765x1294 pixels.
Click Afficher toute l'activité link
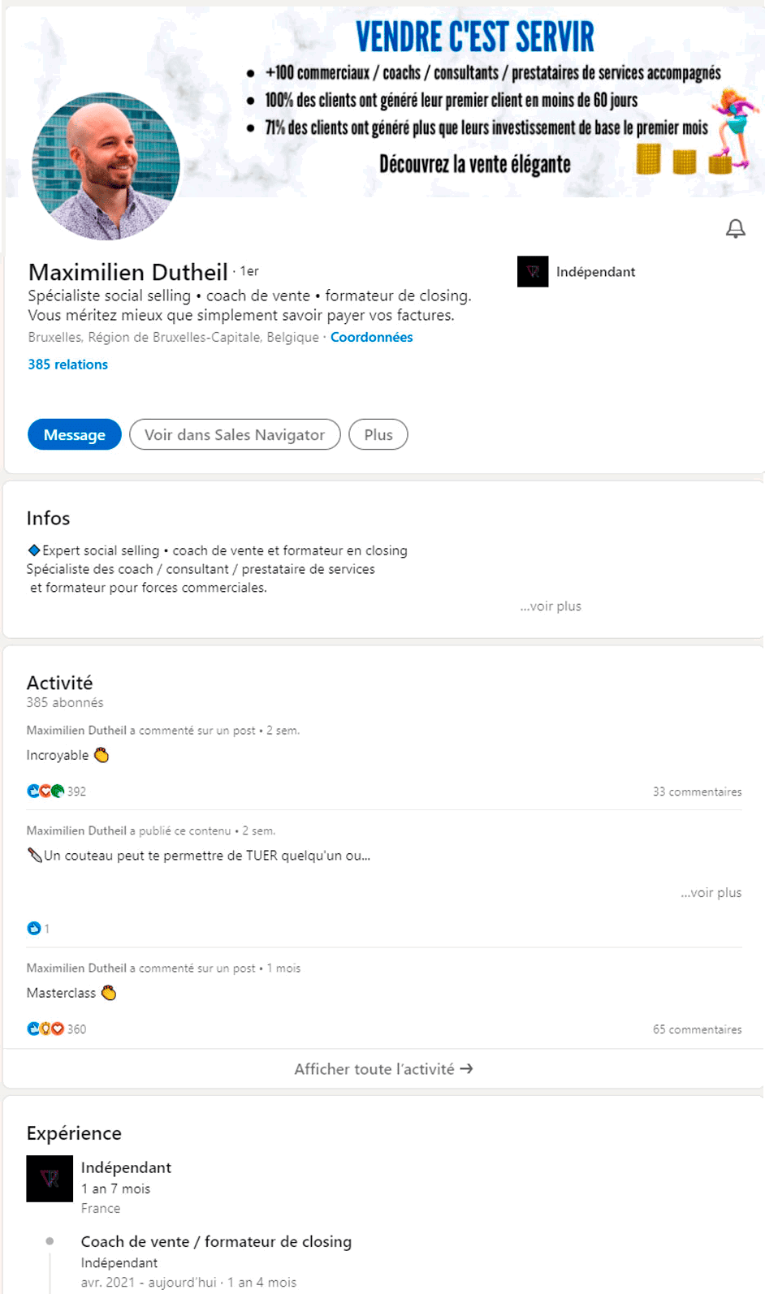pos(383,1069)
